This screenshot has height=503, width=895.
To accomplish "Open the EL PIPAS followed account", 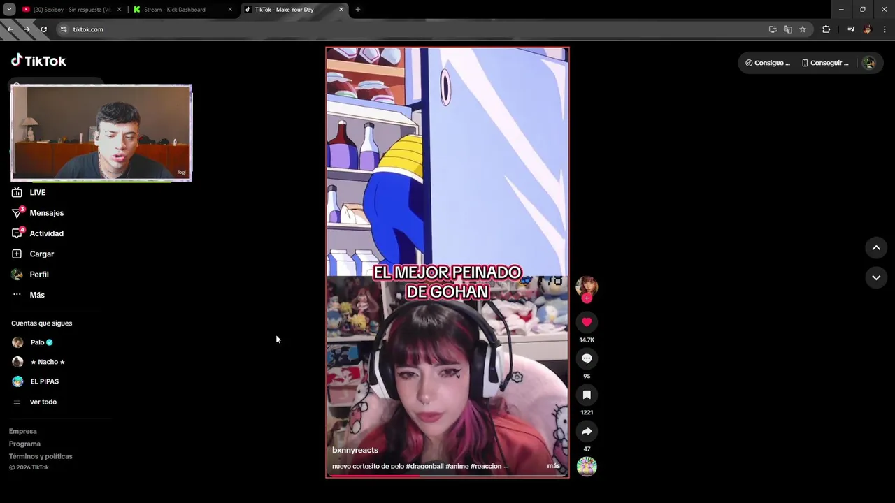I will (35, 381).
